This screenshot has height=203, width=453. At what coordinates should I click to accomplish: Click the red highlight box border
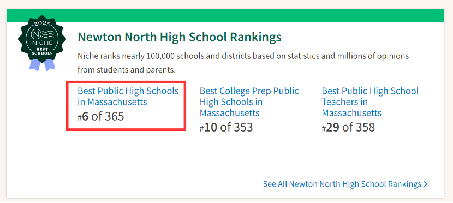126,82
